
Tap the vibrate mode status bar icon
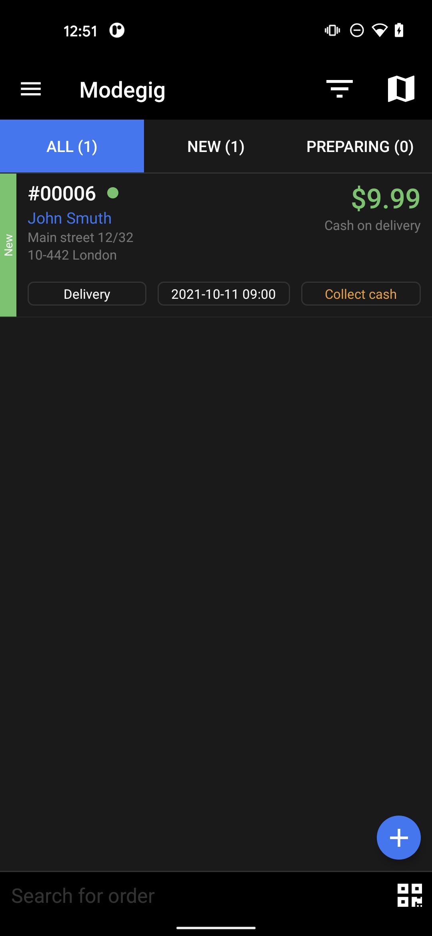[x=332, y=30]
